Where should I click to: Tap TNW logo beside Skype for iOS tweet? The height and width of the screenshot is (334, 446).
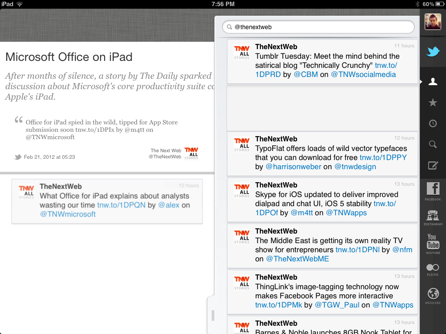coord(242,190)
